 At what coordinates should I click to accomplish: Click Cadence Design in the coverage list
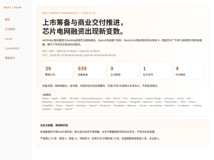pyautogui.click(x=153, y=98)
